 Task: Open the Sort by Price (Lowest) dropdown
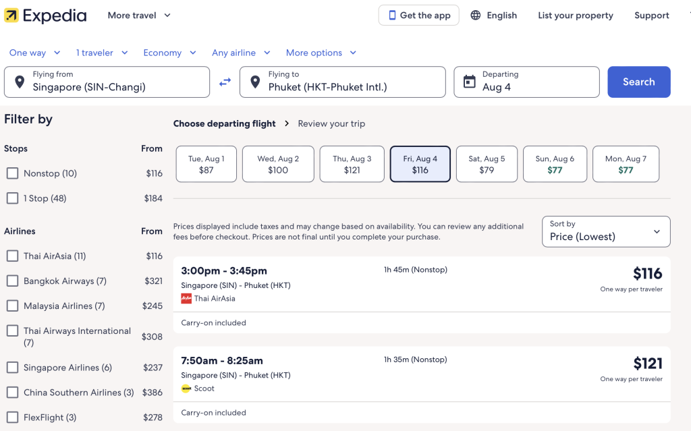pyautogui.click(x=606, y=231)
